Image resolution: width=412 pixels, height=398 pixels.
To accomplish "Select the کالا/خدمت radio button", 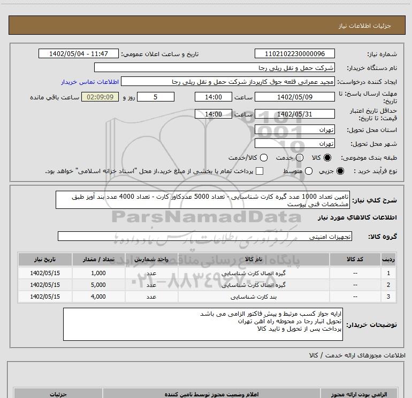I will [264, 158].
